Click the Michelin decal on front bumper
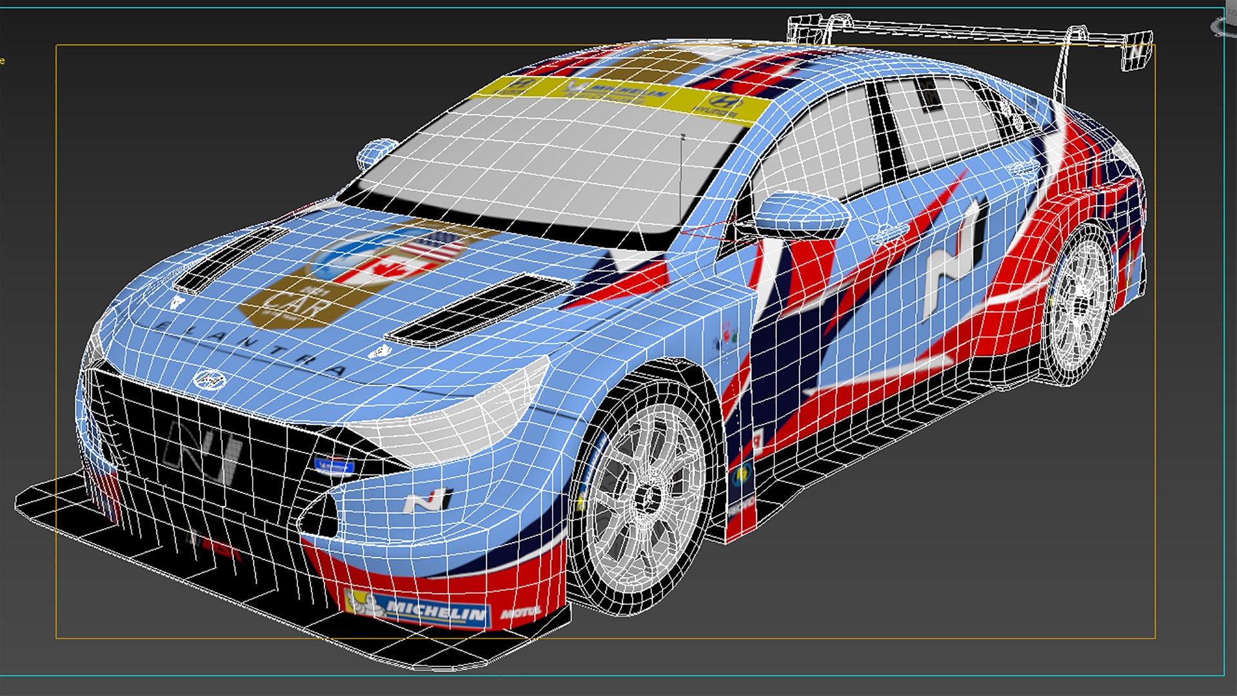Image resolution: width=1237 pixels, height=696 pixels. (x=418, y=609)
